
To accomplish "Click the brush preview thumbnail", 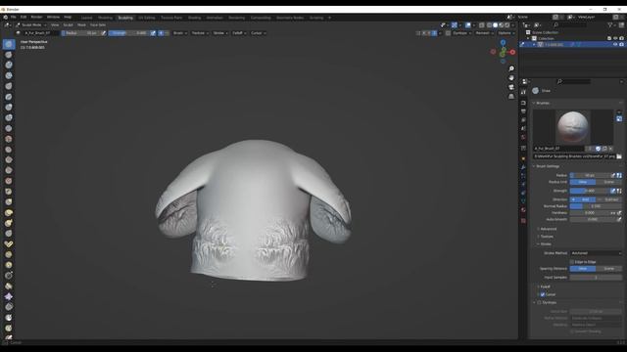I will click(x=573, y=128).
